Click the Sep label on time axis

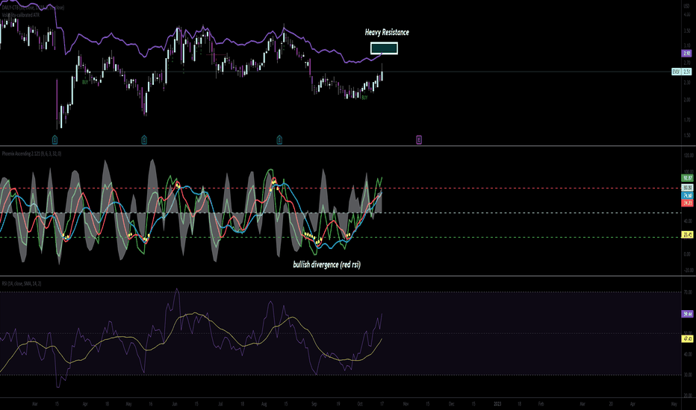point(314,404)
